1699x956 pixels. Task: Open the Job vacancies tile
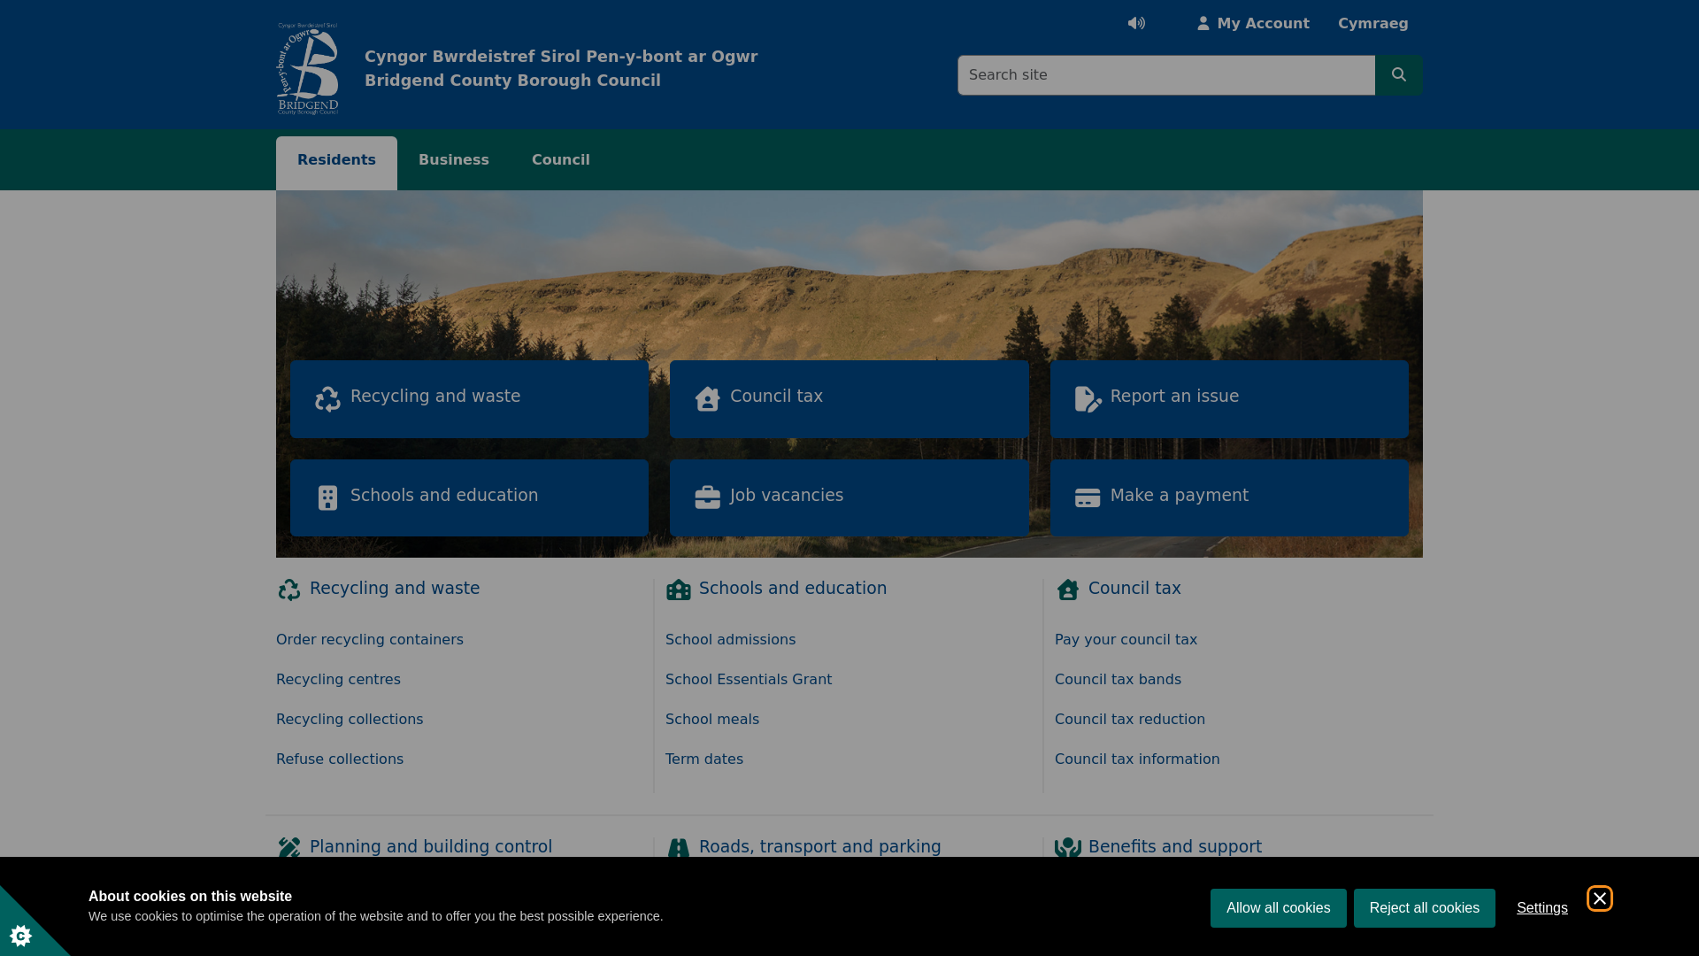pos(849,497)
